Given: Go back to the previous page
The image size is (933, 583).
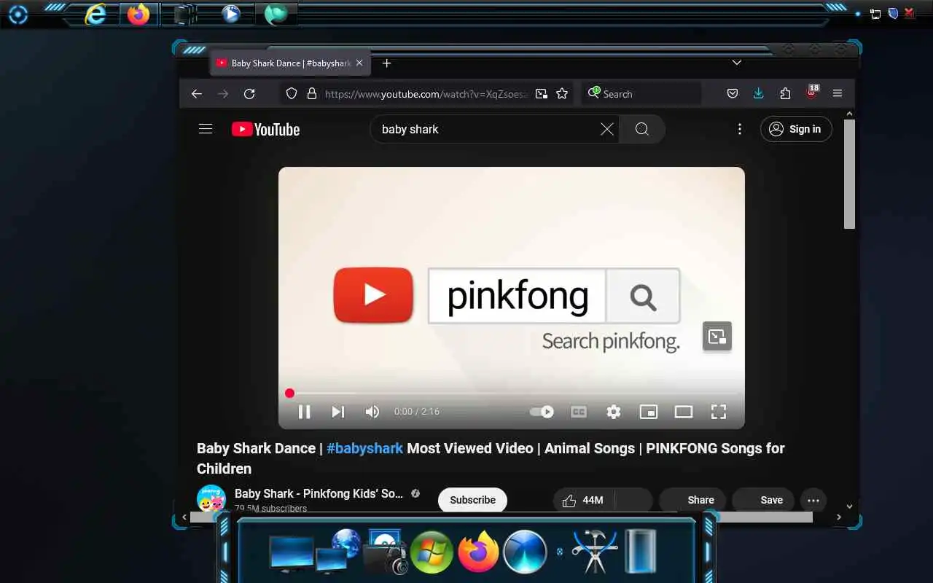Looking at the screenshot, I should [x=197, y=94].
